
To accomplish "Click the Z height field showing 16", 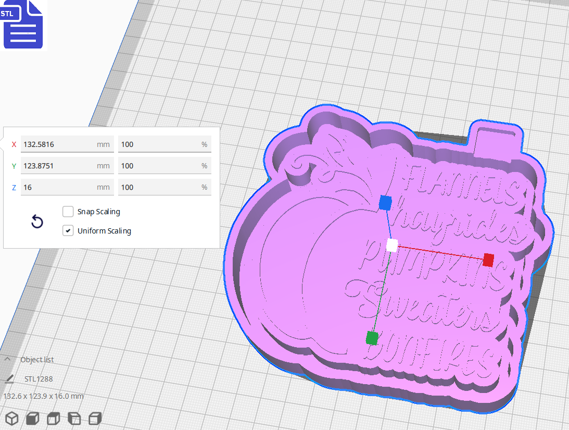I will click(x=67, y=187).
